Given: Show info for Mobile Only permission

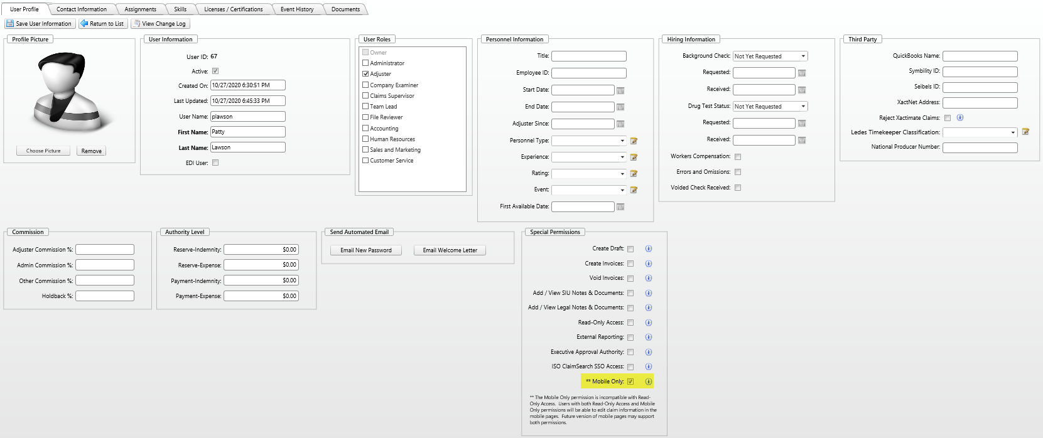Looking at the screenshot, I should pos(649,382).
